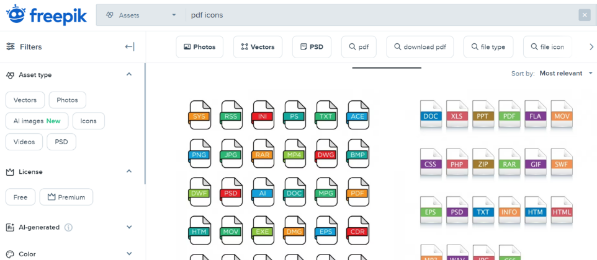Switch to the PSD tab

pos(312,47)
